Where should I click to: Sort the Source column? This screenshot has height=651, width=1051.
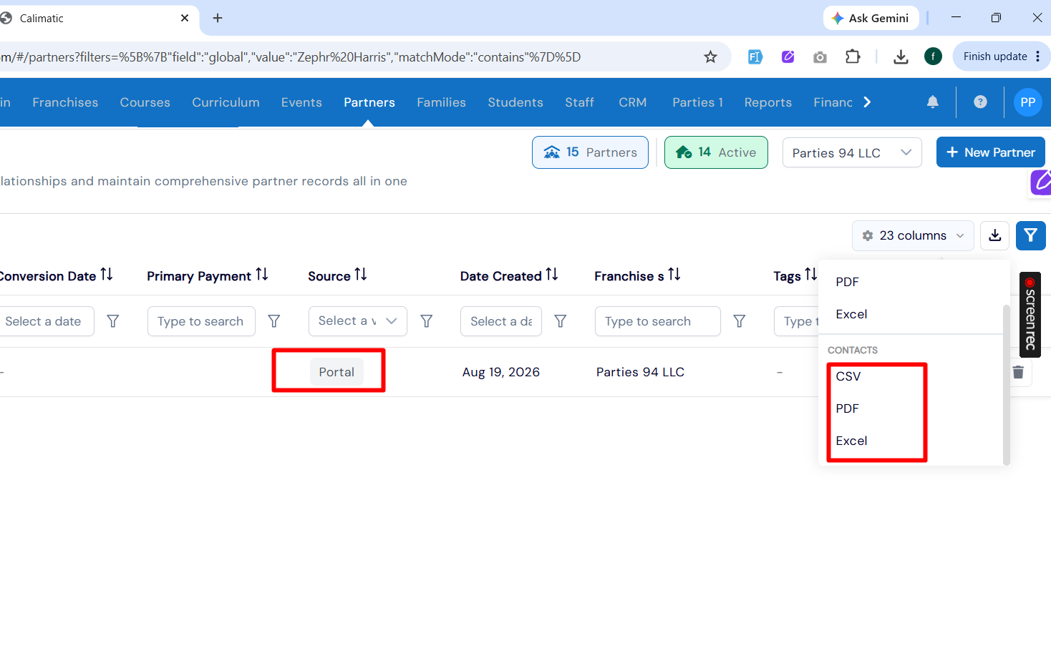pyautogui.click(x=361, y=275)
